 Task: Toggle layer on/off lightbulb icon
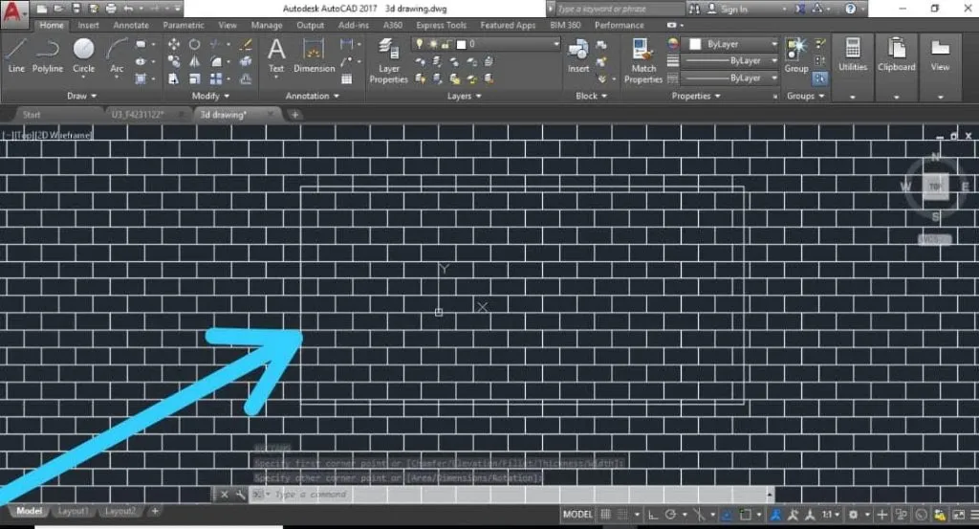419,44
